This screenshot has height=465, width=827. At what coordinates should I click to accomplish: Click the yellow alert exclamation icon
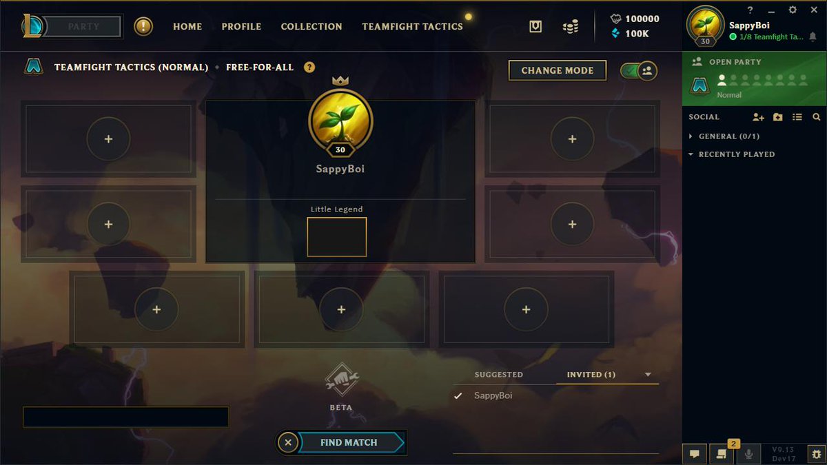click(x=143, y=26)
